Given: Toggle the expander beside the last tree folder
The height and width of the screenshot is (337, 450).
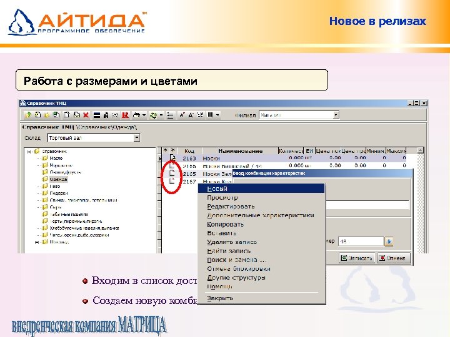Looking at the screenshot, I should [37, 242].
